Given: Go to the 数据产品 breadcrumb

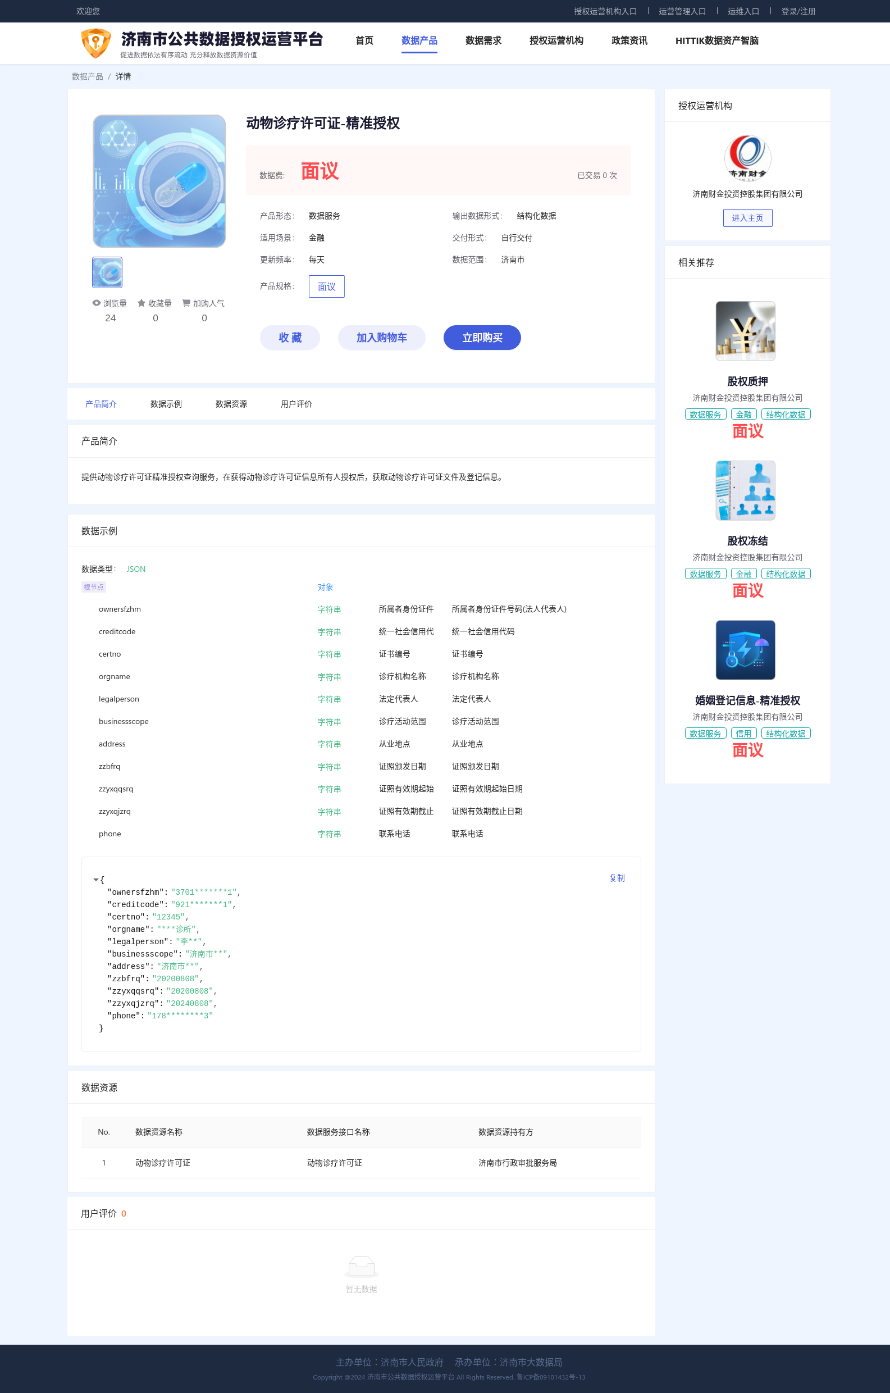Looking at the screenshot, I should [x=88, y=76].
